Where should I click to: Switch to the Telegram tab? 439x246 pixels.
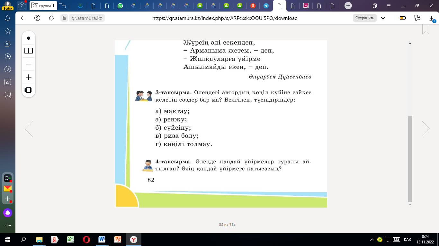point(266,6)
